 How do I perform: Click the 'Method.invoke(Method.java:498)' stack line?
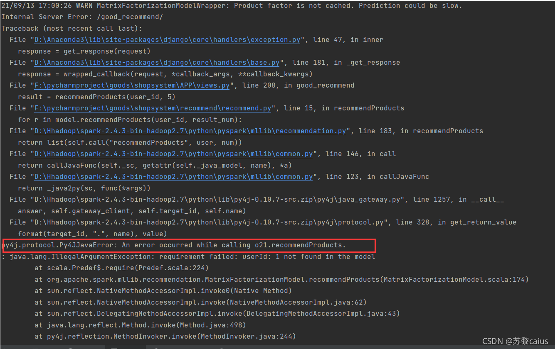coord(140,325)
